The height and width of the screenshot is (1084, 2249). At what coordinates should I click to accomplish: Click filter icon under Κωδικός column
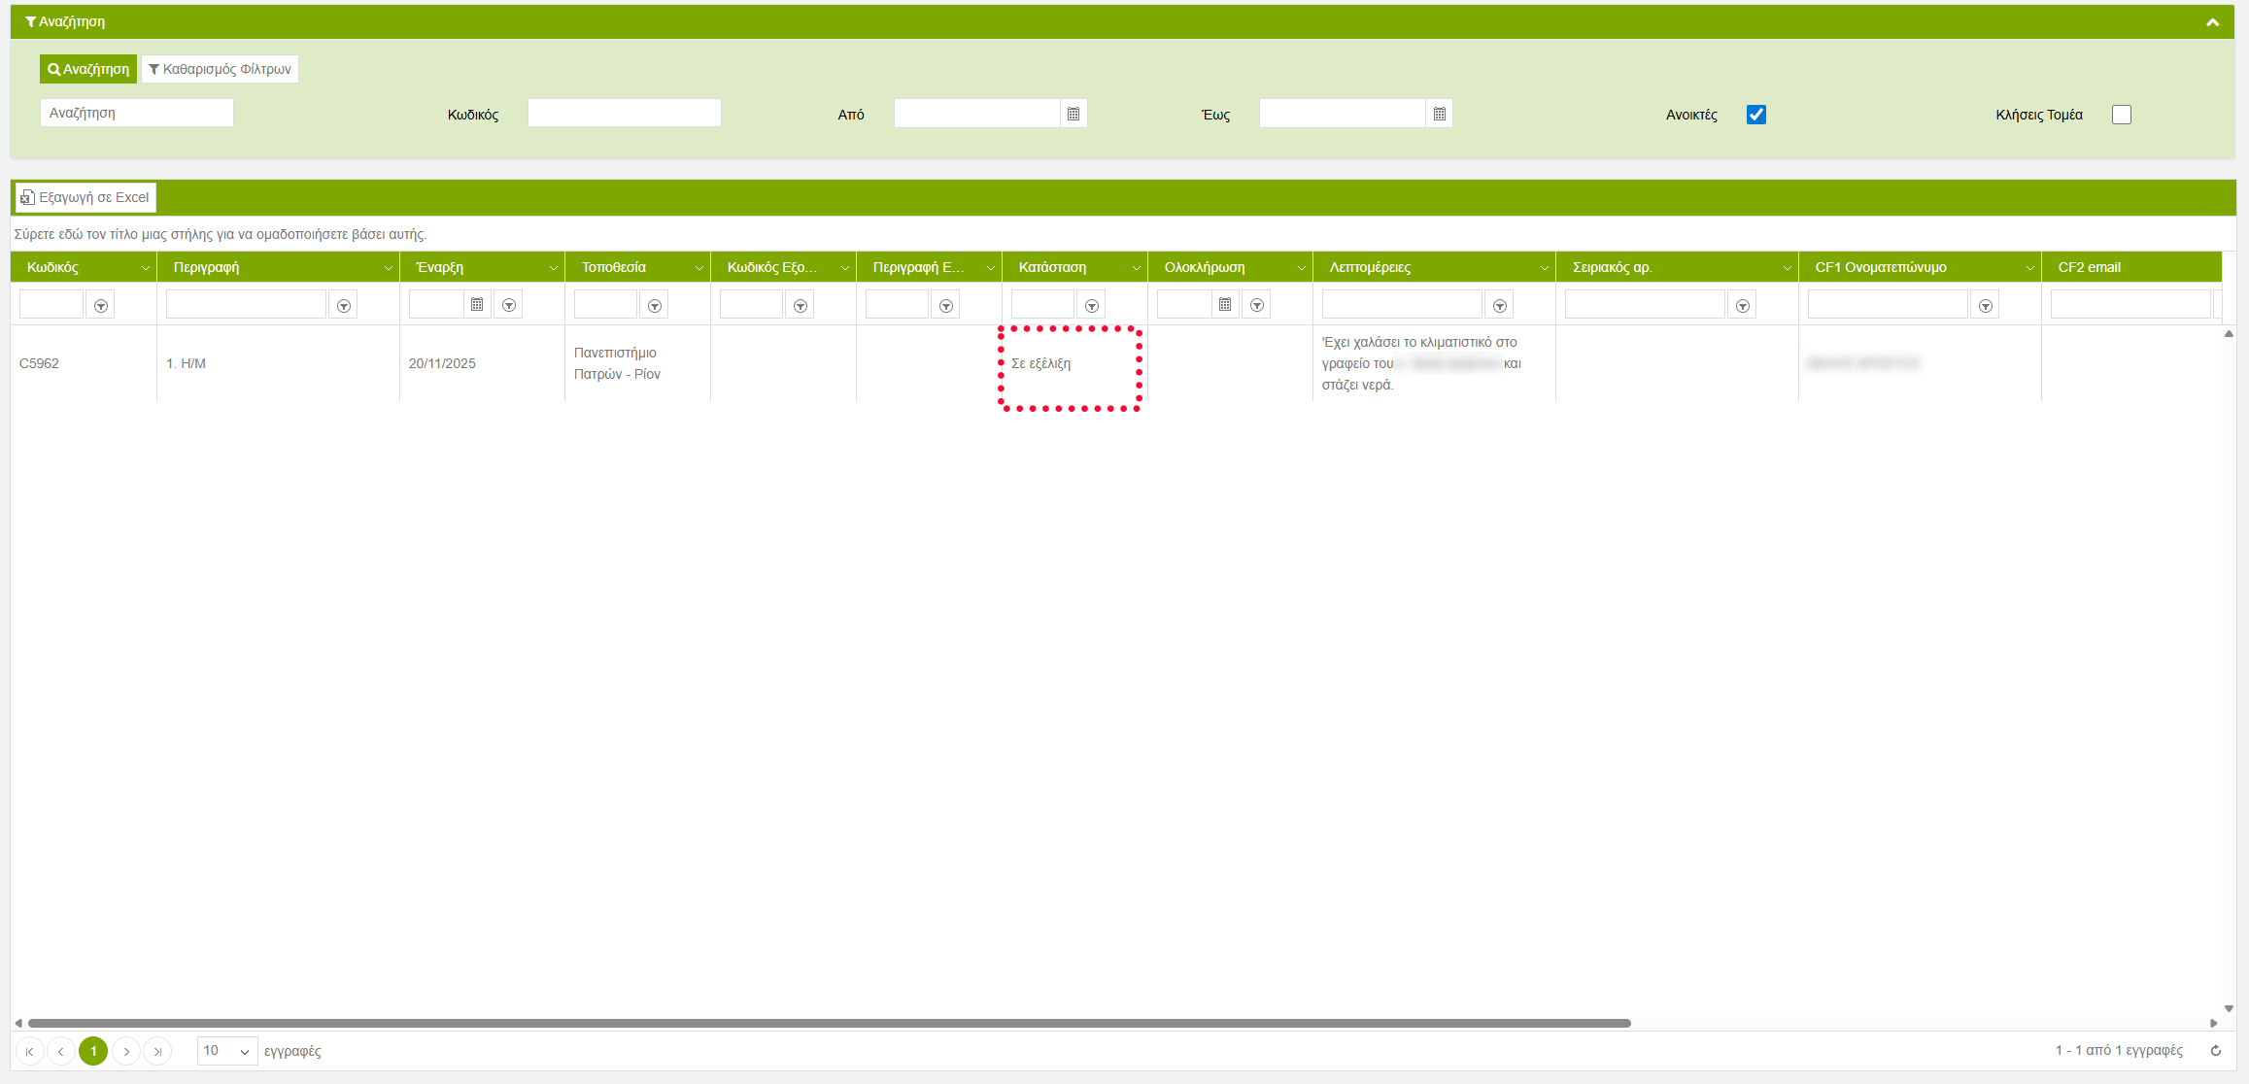(101, 306)
